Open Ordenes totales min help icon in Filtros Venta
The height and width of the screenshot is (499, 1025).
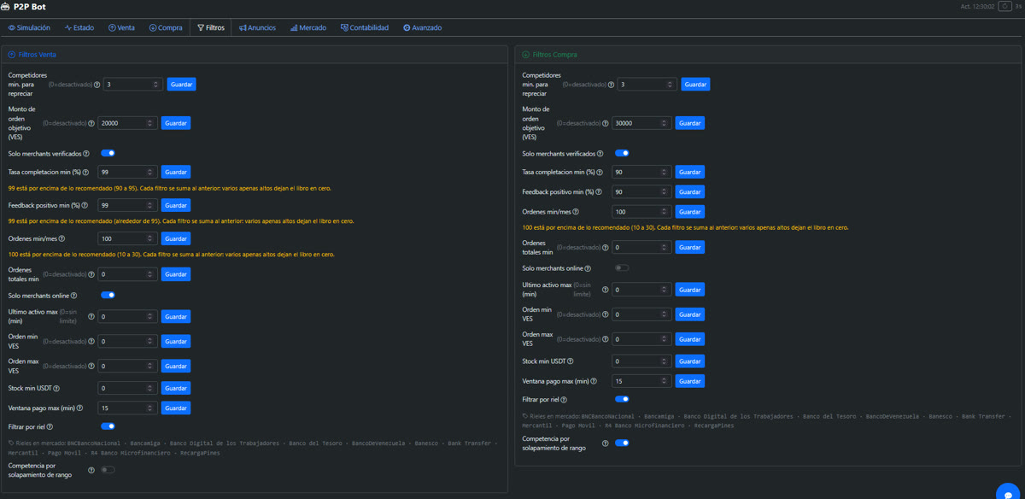pos(91,274)
